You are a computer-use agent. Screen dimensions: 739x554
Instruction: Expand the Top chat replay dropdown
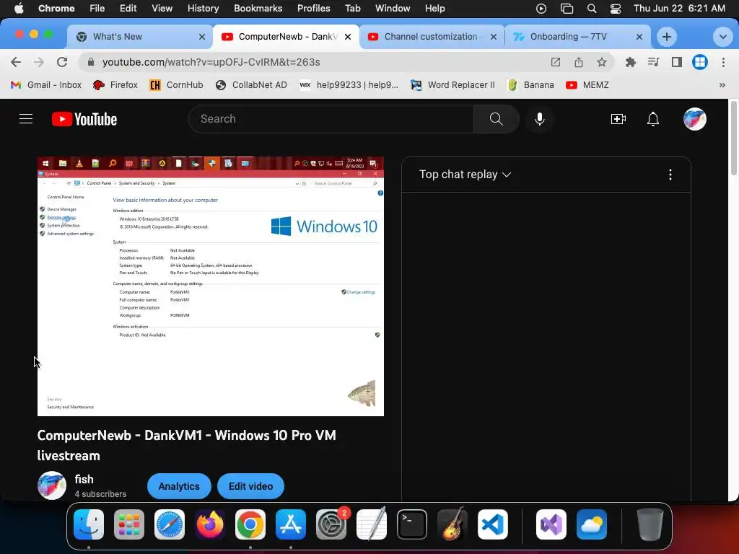click(465, 175)
